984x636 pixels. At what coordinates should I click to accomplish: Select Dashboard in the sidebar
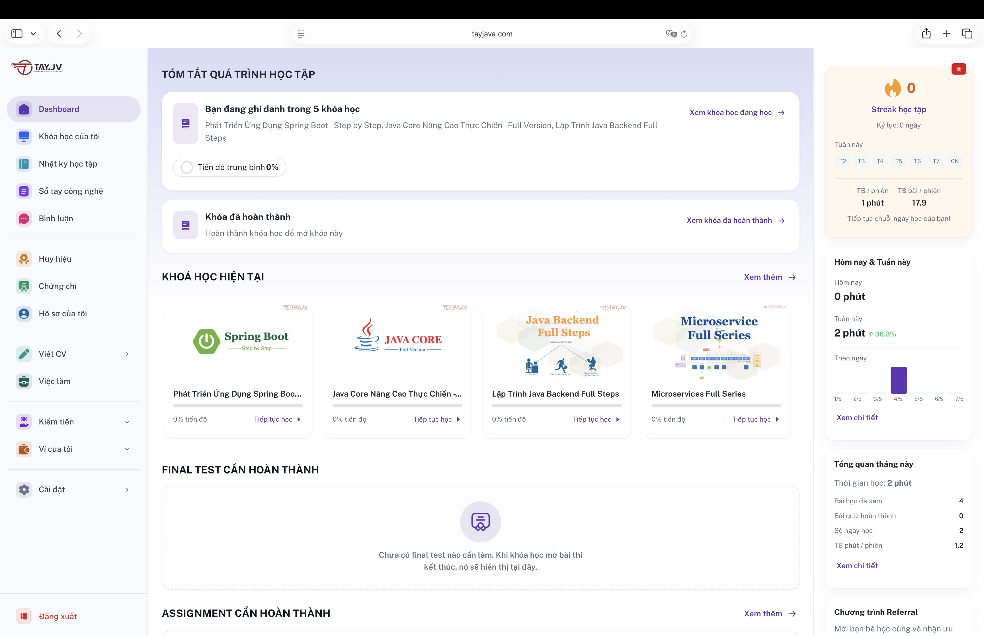click(73, 109)
